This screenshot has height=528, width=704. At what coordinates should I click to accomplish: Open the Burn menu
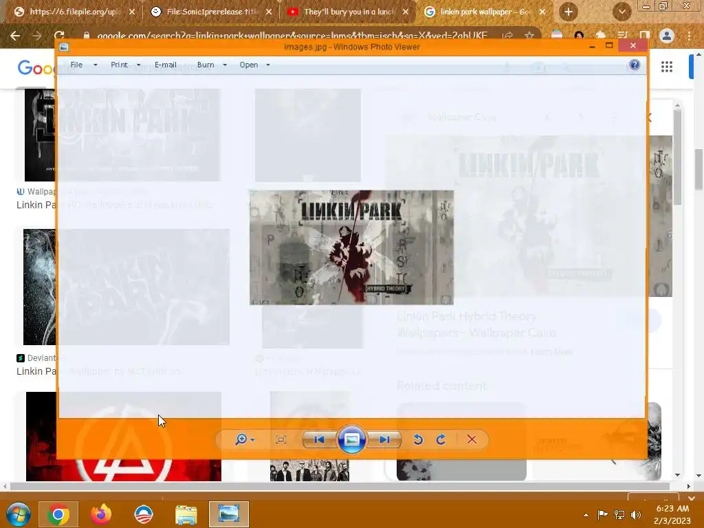[206, 65]
